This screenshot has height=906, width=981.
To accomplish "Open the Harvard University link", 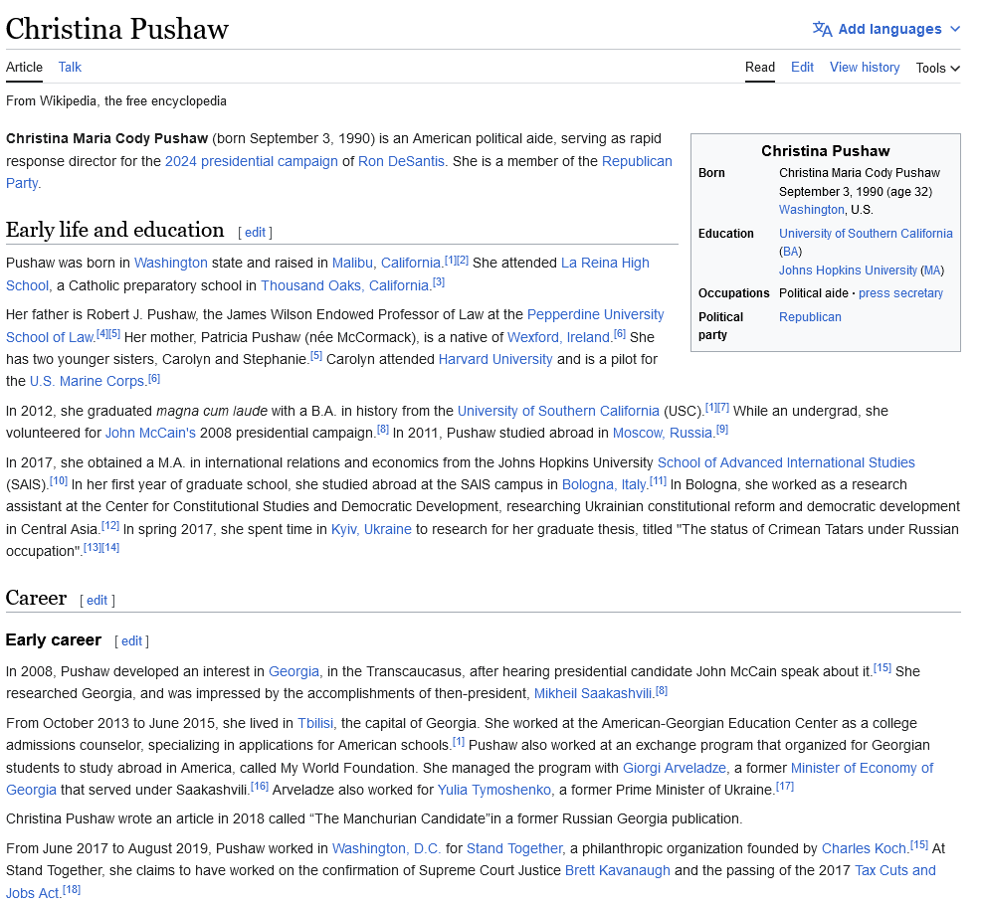I will pos(494,360).
